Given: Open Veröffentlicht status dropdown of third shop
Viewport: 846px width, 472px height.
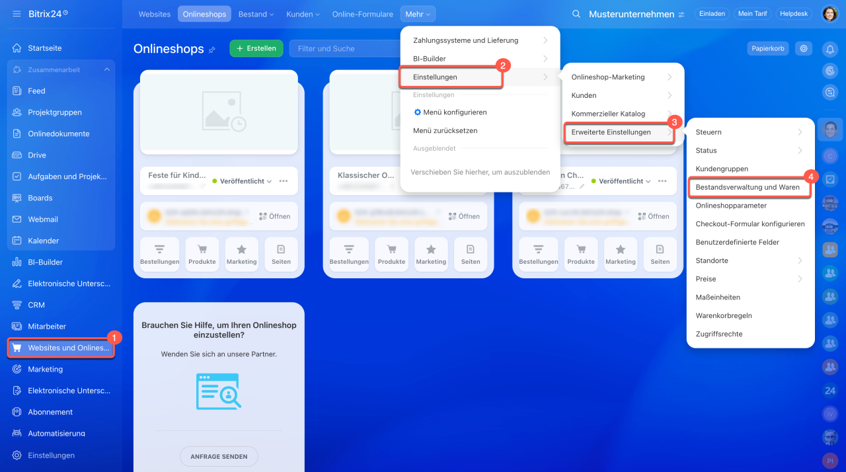Looking at the screenshot, I should tap(621, 181).
